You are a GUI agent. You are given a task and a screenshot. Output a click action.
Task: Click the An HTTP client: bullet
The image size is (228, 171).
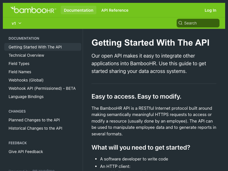pyautogui.click(x=115, y=166)
